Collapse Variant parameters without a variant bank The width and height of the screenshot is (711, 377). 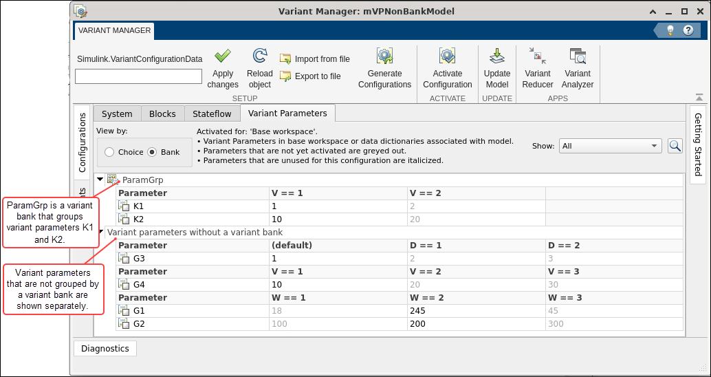(x=102, y=233)
